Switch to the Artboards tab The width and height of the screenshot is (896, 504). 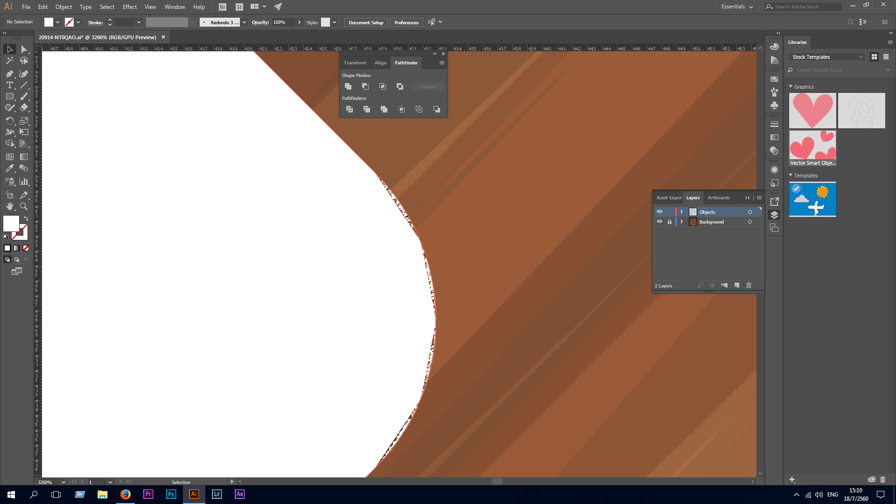(x=718, y=197)
